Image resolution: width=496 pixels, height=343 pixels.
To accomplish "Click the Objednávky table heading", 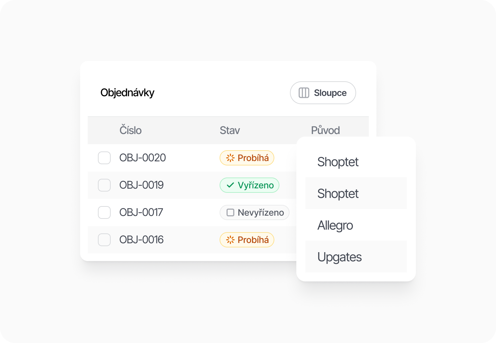I will (x=127, y=93).
